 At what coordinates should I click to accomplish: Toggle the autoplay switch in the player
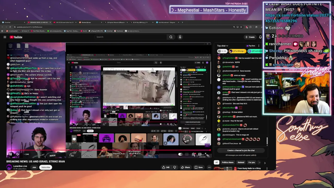tap(180, 154)
